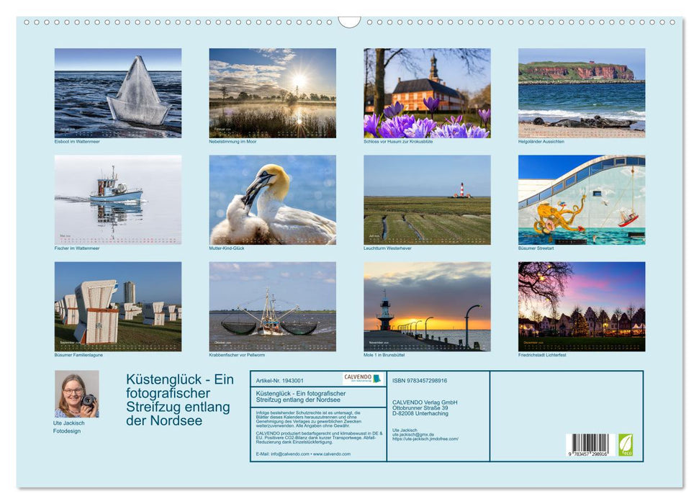Image resolution: width=699 pixels, height=504 pixels.
Task: Select the Krabbenfischer vor Pellworm thumbnail
Action: [272, 308]
